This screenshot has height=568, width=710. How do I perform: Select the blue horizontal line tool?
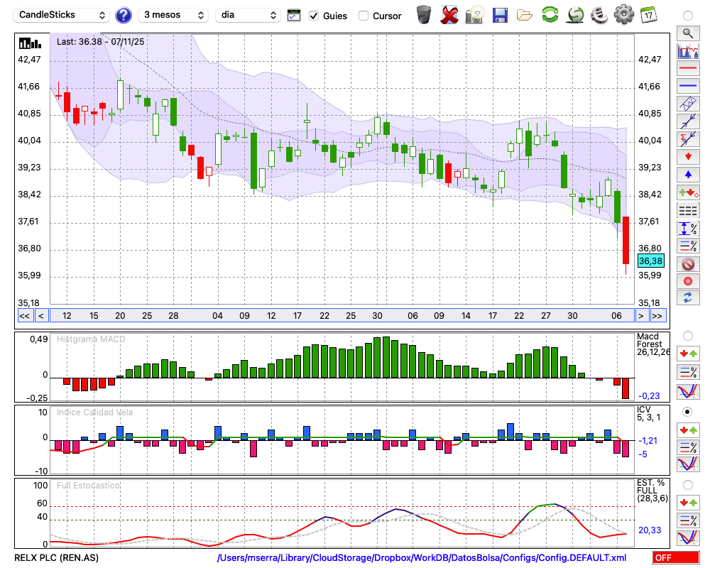pyautogui.click(x=688, y=86)
